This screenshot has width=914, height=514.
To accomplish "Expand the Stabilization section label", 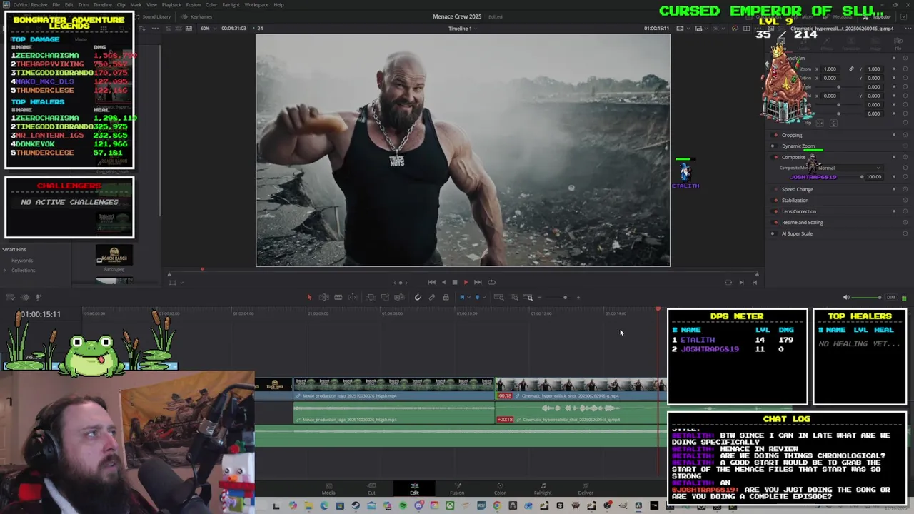I will tap(795, 201).
